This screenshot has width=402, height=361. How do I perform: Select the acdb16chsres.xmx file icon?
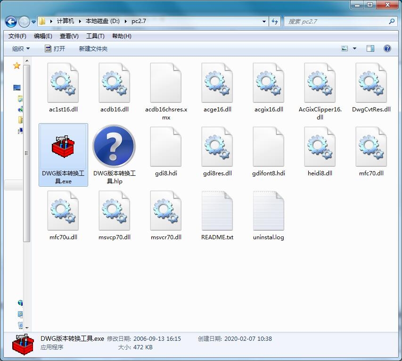pos(166,83)
